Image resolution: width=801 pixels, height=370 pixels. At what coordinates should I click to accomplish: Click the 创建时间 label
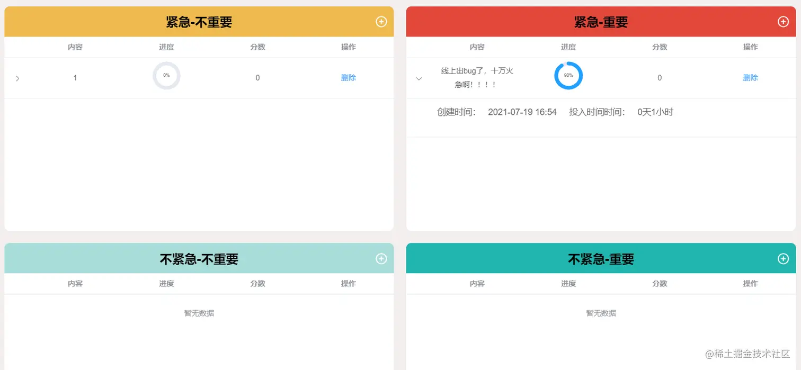(457, 112)
